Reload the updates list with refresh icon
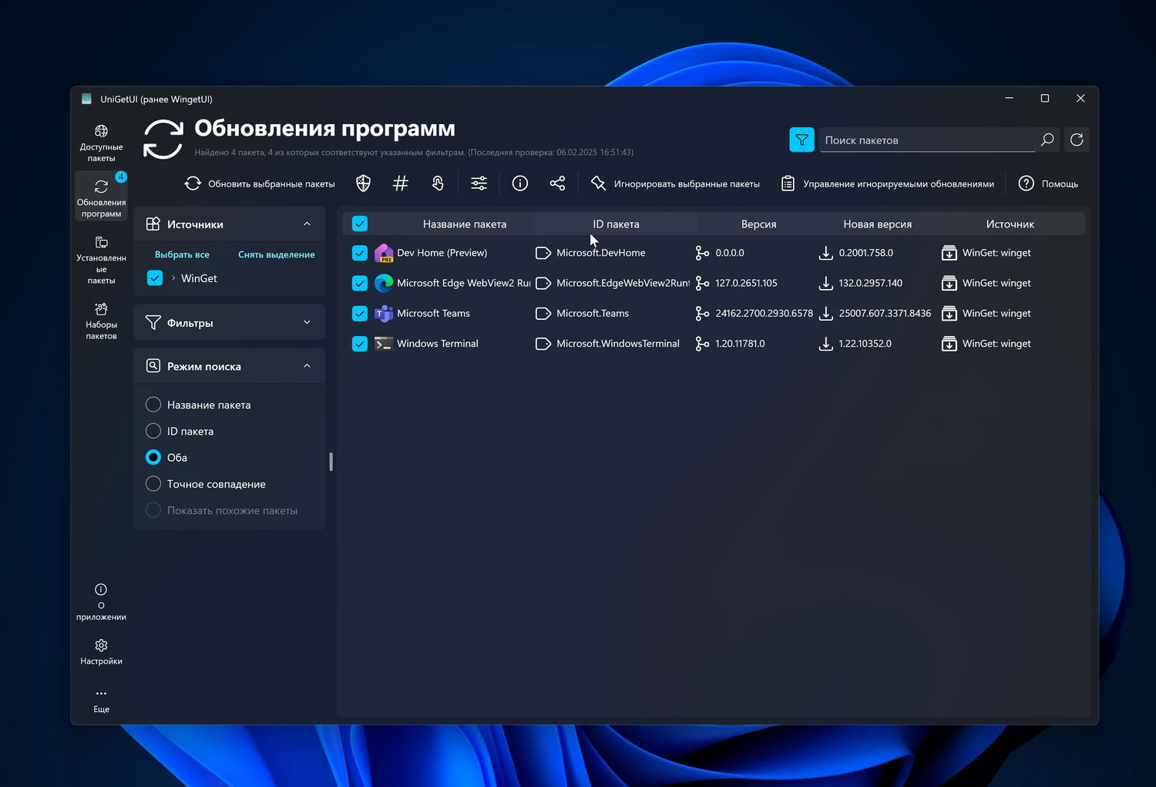The width and height of the screenshot is (1156, 787). point(1077,140)
